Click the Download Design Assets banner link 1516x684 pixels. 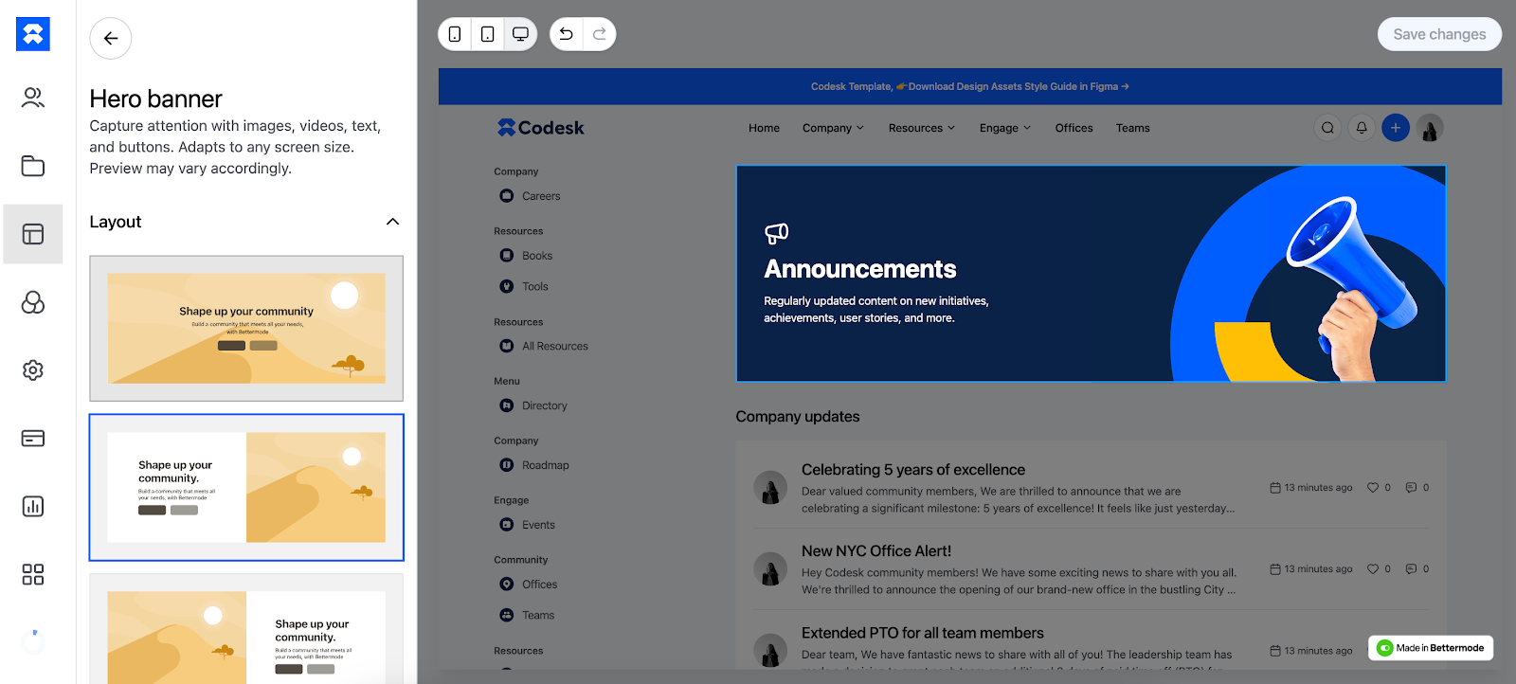tap(1019, 86)
